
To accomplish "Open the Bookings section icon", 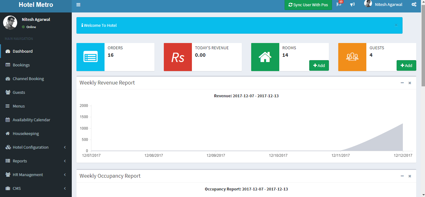I will pos(7,65).
